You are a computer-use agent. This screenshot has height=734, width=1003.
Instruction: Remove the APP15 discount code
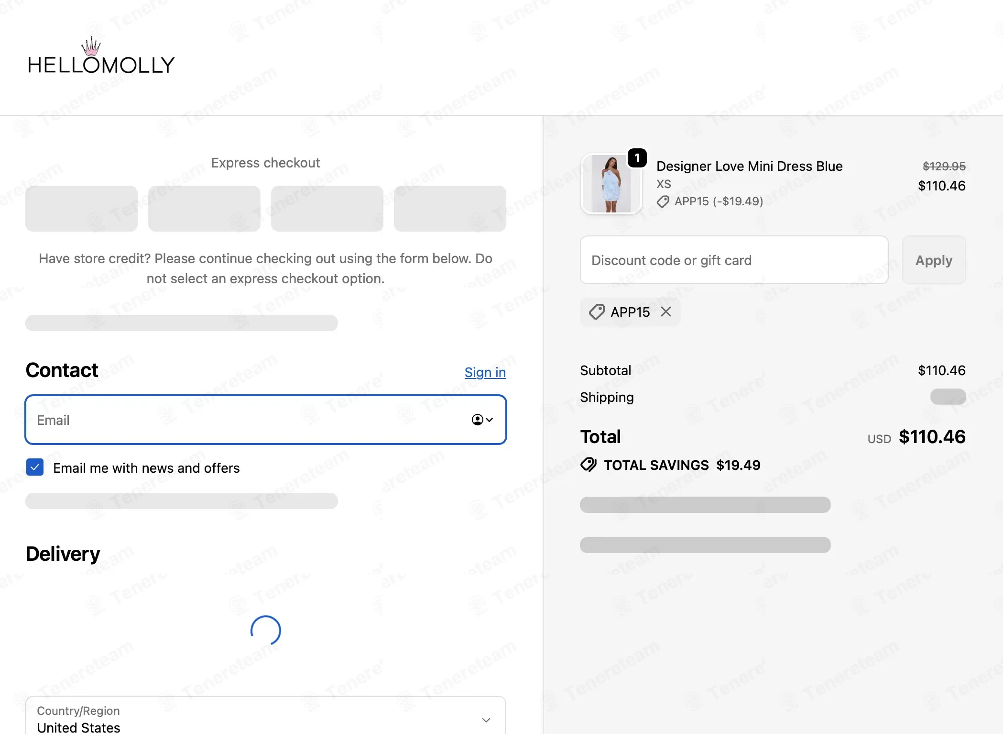tap(666, 312)
